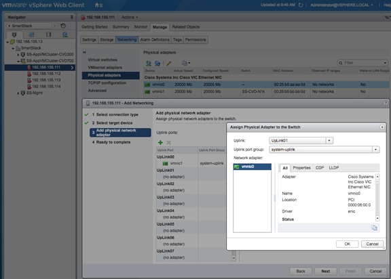Click the Next button in wizard

pos(325,271)
